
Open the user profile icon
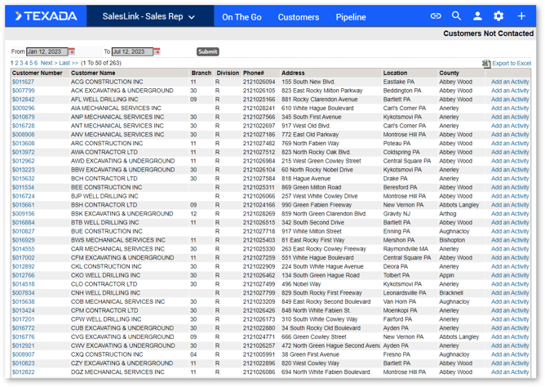click(477, 16)
